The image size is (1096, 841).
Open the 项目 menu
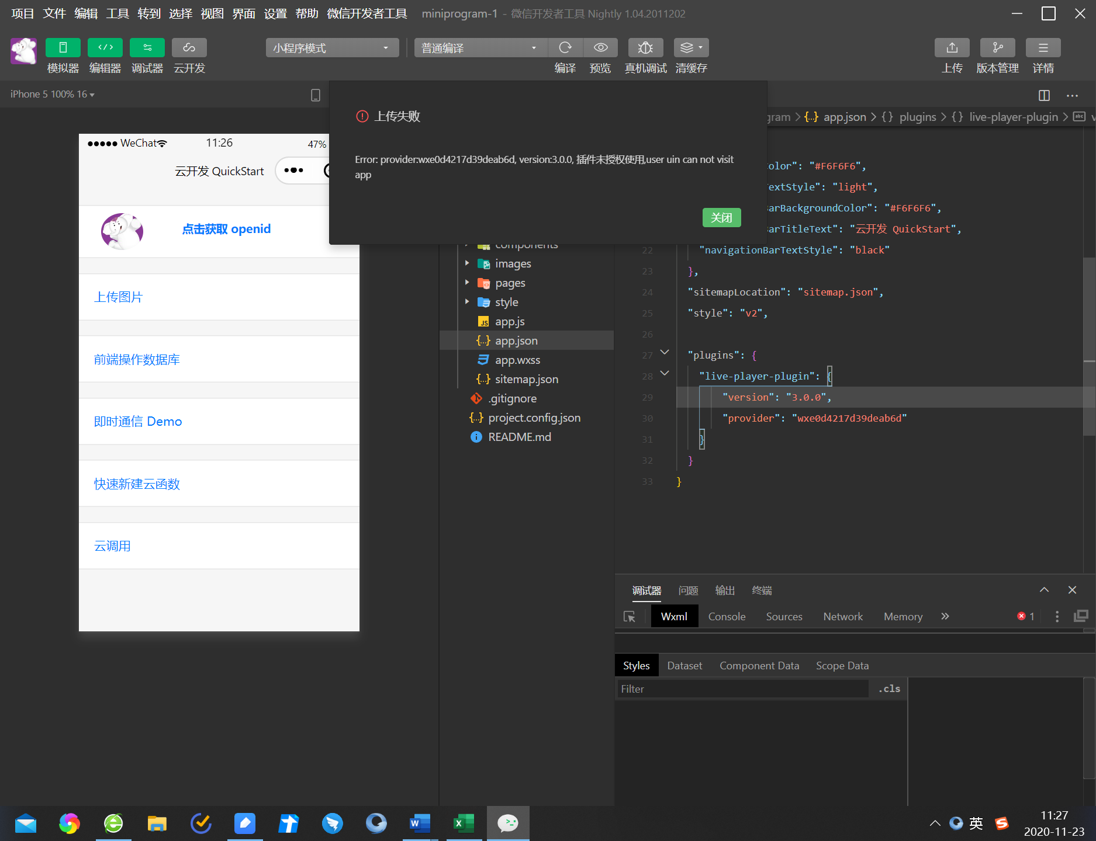click(x=23, y=13)
